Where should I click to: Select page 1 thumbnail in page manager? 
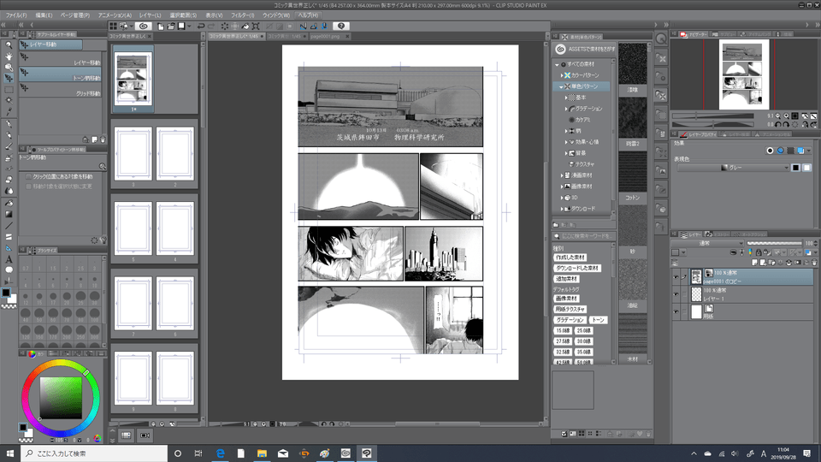pyautogui.click(x=133, y=79)
